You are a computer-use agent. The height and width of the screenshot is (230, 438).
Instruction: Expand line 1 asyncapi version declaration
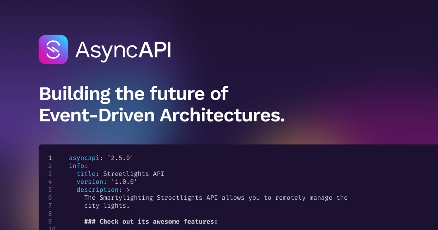(x=101, y=158)
